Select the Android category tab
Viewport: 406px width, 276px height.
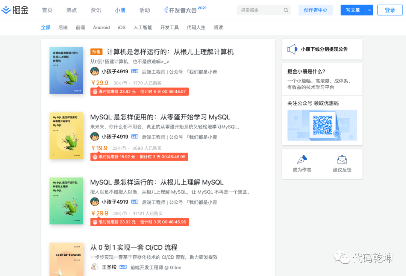[x=101, y=27]
